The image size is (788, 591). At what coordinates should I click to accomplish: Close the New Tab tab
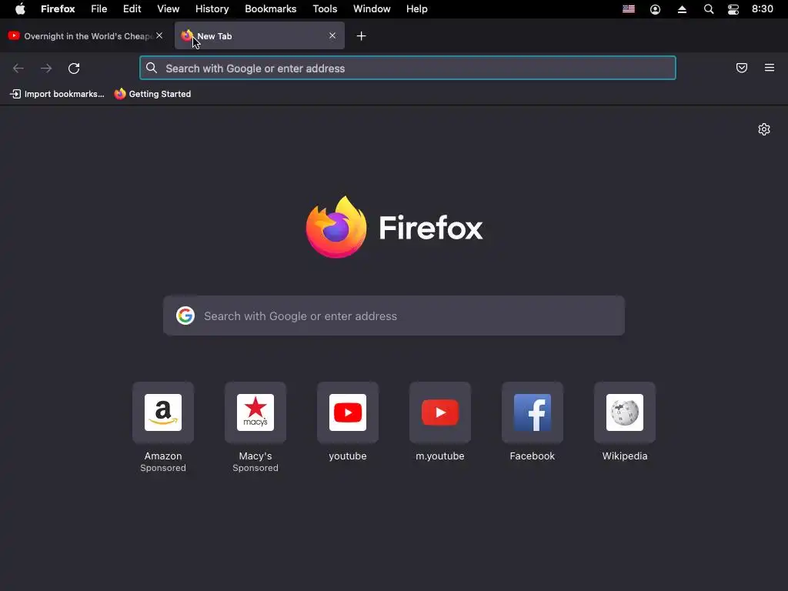pyautogui.click(x=332, y=35)
